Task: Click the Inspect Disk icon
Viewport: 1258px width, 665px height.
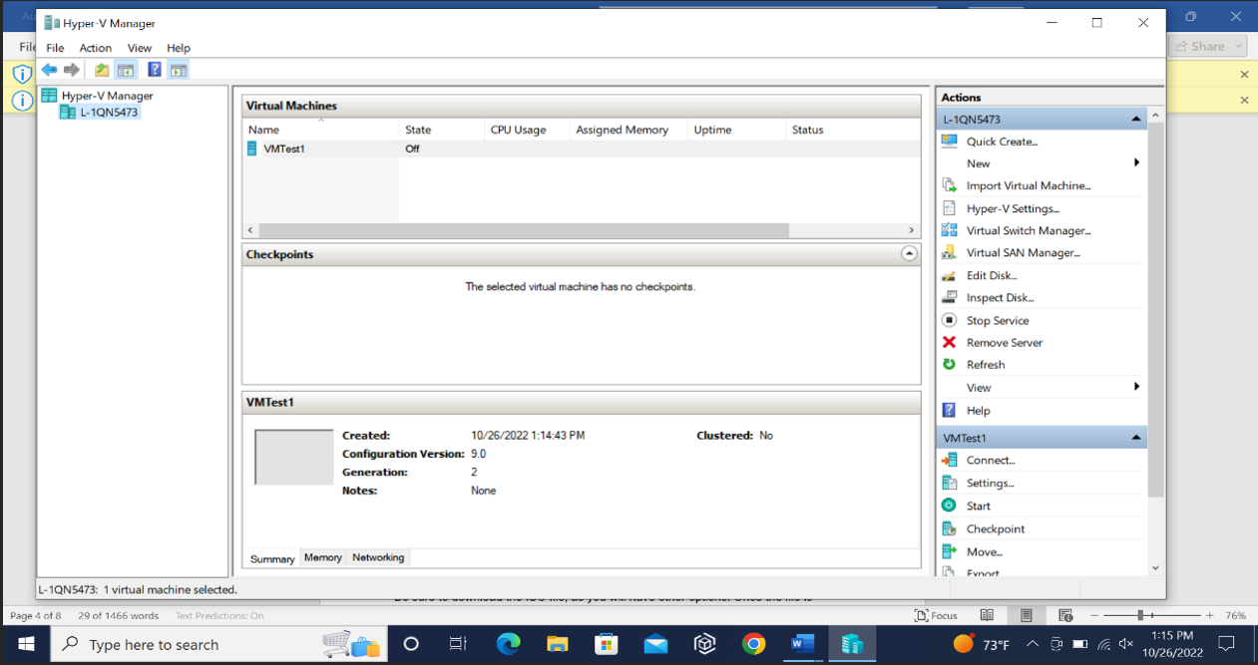Action: click(950, 297)
